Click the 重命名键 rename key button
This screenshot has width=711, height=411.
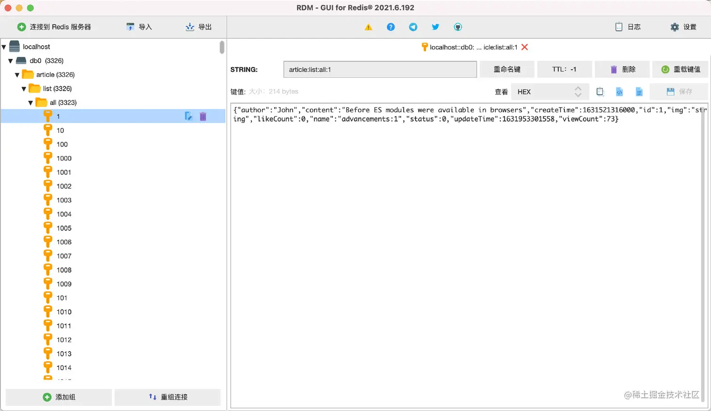pos(507,70)
